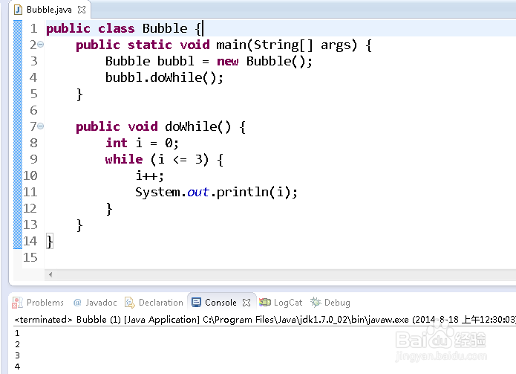Image resolution: width=516 pixels, height=374 pixels.
Task: Click the Debug bug icon
Action: coord(316,302)
